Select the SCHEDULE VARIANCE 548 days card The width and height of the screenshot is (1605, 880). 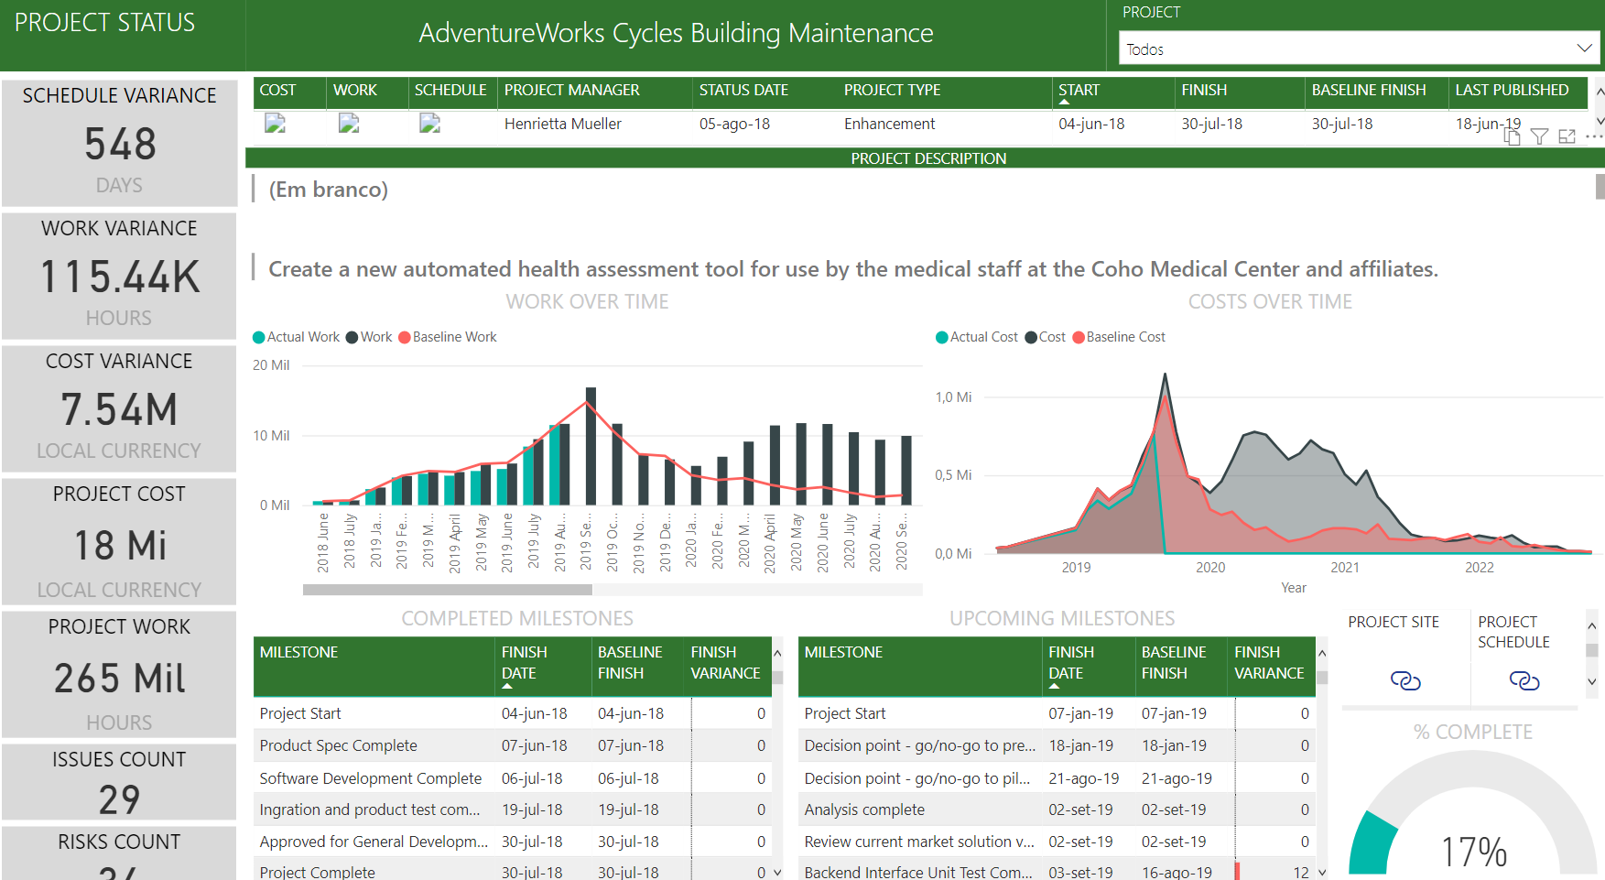click(119, 143)
